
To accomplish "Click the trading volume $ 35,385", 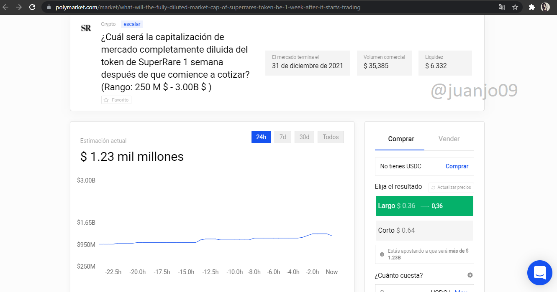I will point(376,66).
